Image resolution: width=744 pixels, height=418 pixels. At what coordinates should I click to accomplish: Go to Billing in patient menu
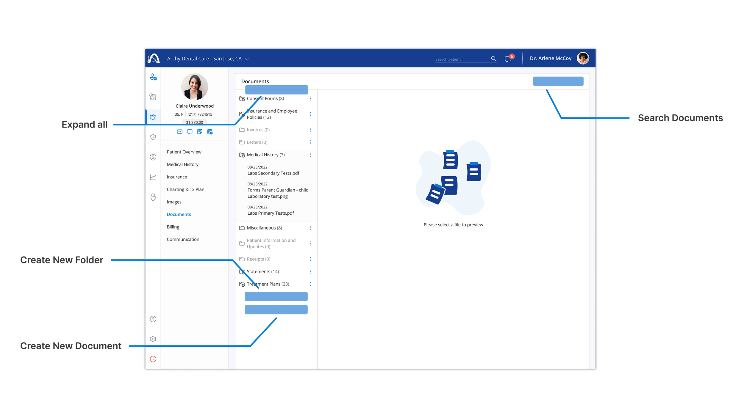173,227
